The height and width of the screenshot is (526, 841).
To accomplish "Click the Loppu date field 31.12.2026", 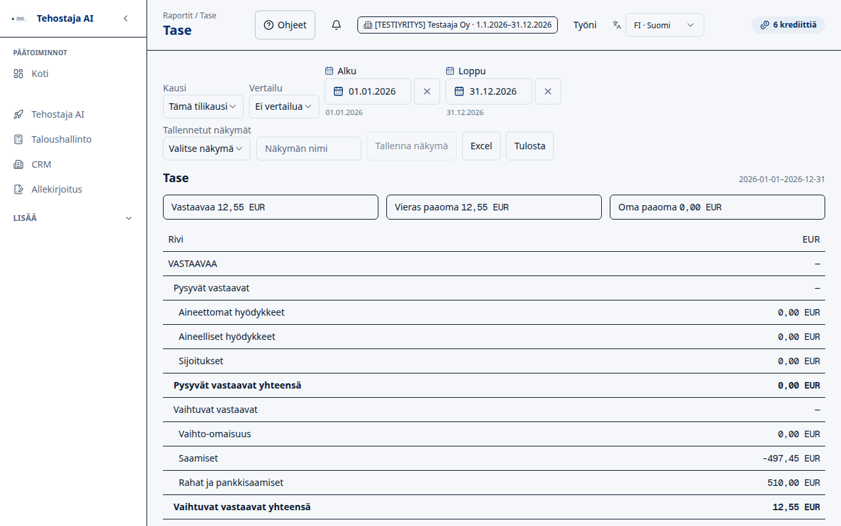I will (x=489, y=91).
